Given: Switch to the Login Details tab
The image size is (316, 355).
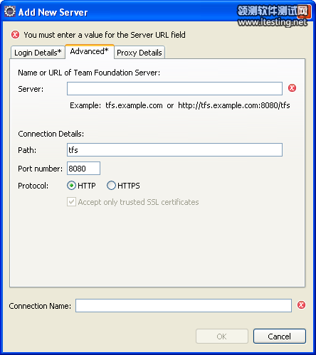Looking at the screenshot, I should [x=38, y=53].
